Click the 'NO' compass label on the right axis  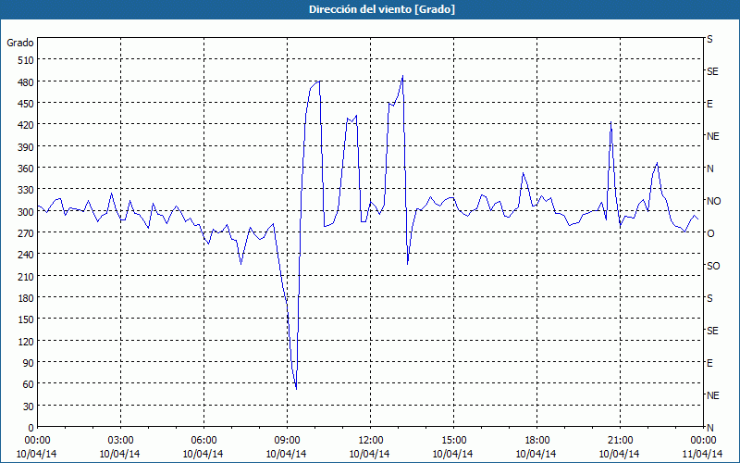click(x=714, y=201)
